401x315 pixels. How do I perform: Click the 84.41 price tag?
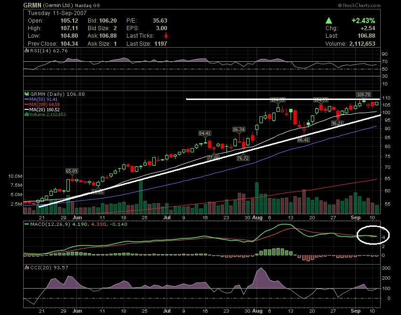[205, 133]
